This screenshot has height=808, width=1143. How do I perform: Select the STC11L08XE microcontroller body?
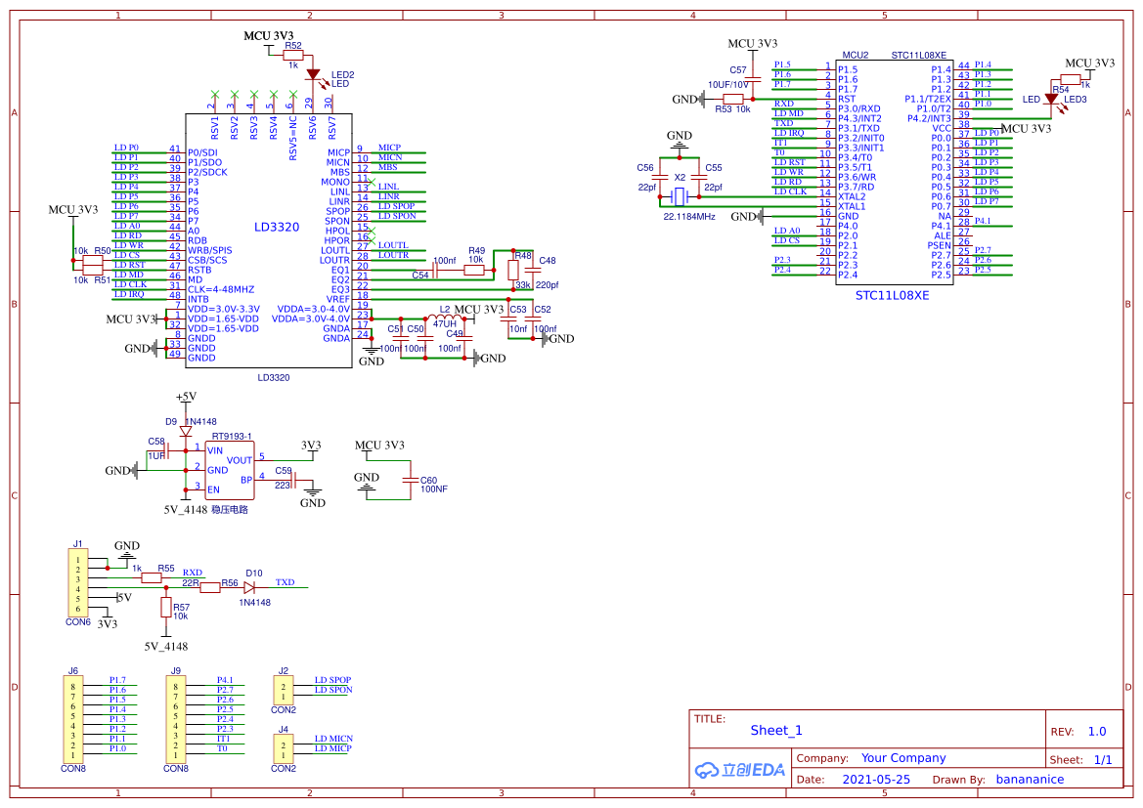(x=894, y=172)
